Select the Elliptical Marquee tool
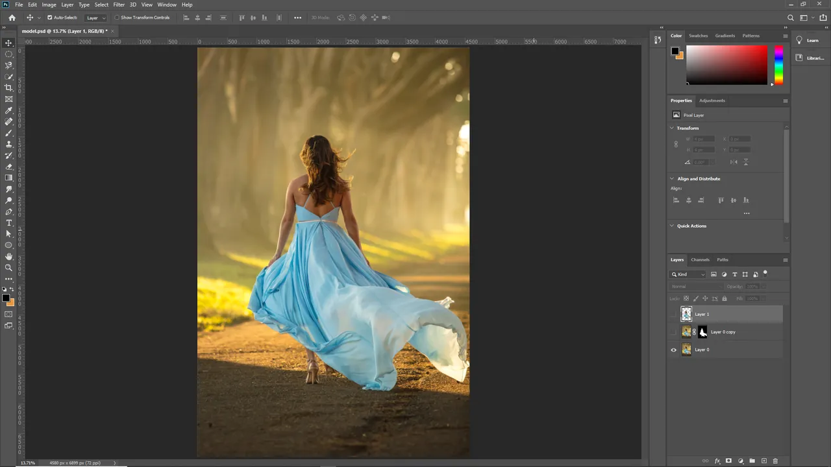The image size is (831, 467). [8, 54]
